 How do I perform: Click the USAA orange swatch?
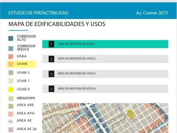pos(11,57)
